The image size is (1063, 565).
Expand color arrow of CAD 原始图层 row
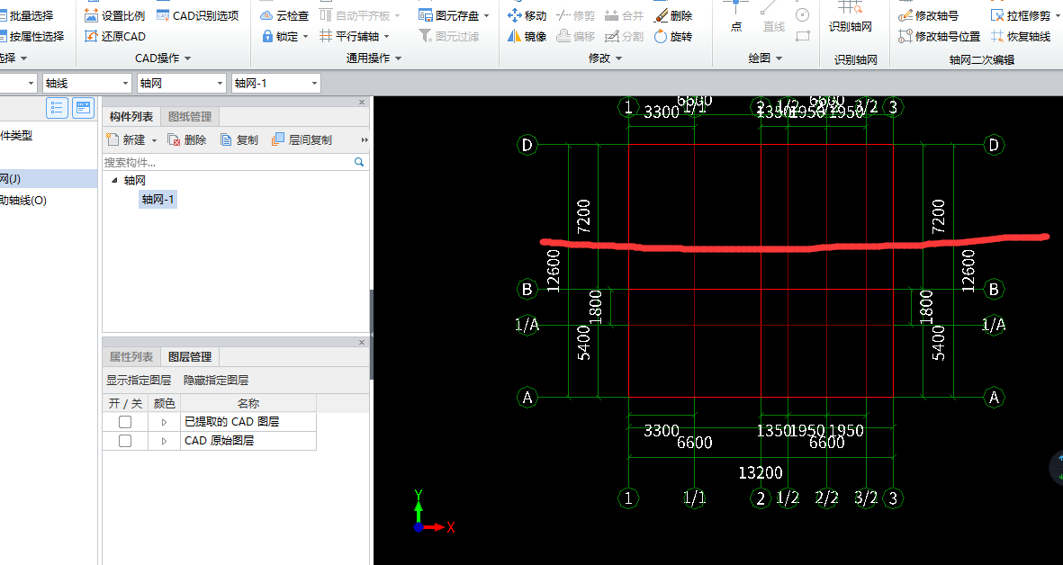tap(164, 440)
